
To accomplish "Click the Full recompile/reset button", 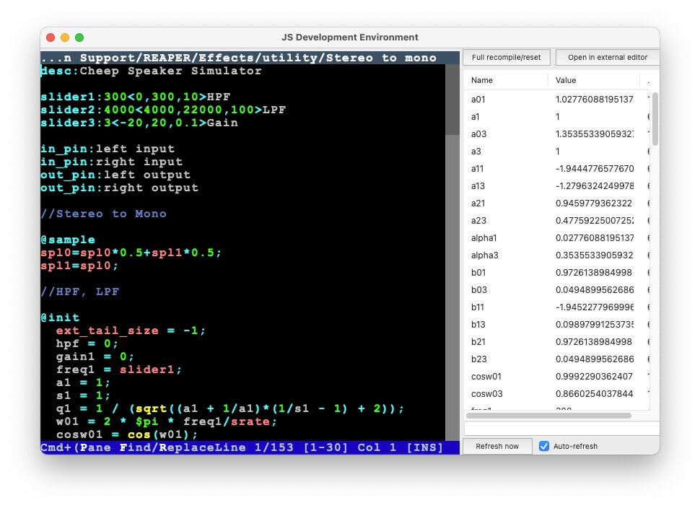I will pyautogui.click(x=507, y=58).
